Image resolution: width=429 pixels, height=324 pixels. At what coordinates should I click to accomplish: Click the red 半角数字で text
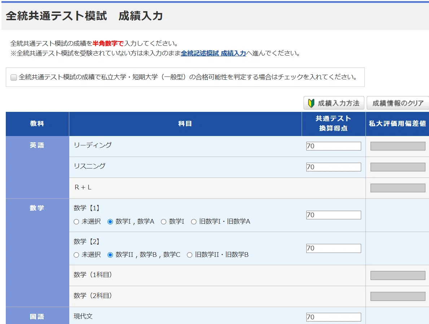108,43
